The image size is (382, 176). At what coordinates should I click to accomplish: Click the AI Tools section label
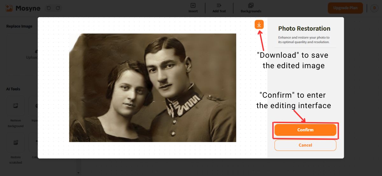pos(13,89)
